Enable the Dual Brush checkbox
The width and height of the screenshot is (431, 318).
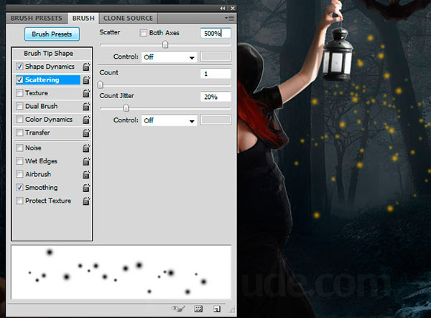click(x=19, y=106)
